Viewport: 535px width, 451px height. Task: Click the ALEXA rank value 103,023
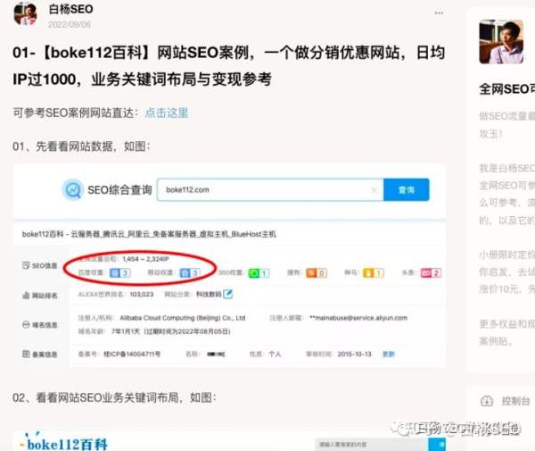click(x=142, y=294)
